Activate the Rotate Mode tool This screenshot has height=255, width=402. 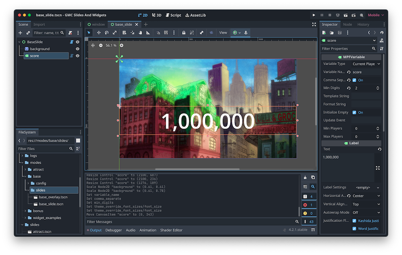[x=107, y=33]
